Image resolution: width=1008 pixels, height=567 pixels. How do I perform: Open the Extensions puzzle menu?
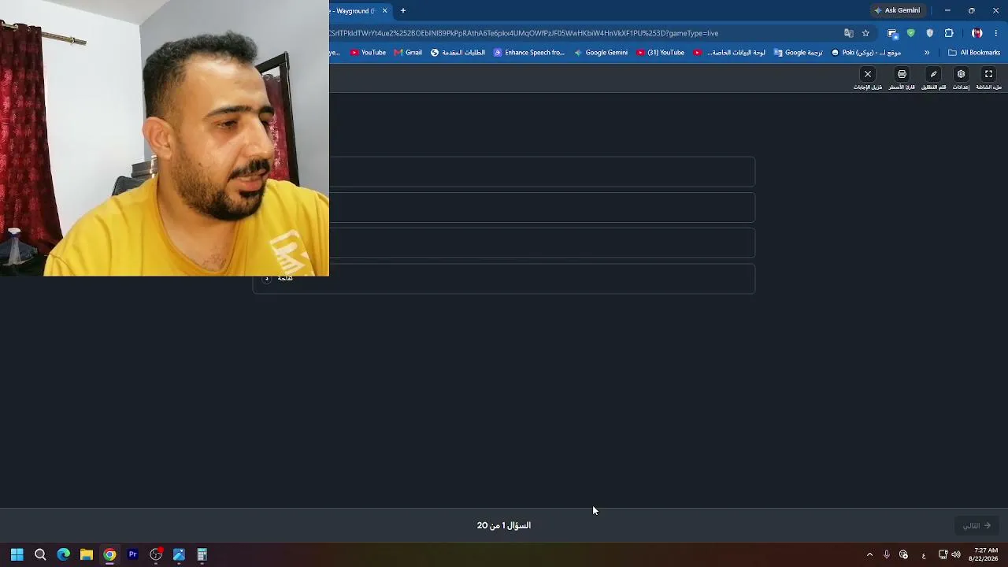click(948, 33)
